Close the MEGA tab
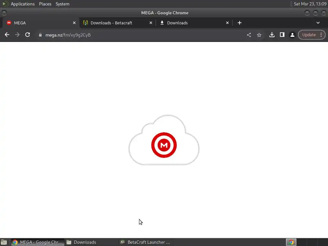This screenshot has width=328, height=246. coord(74,23)
